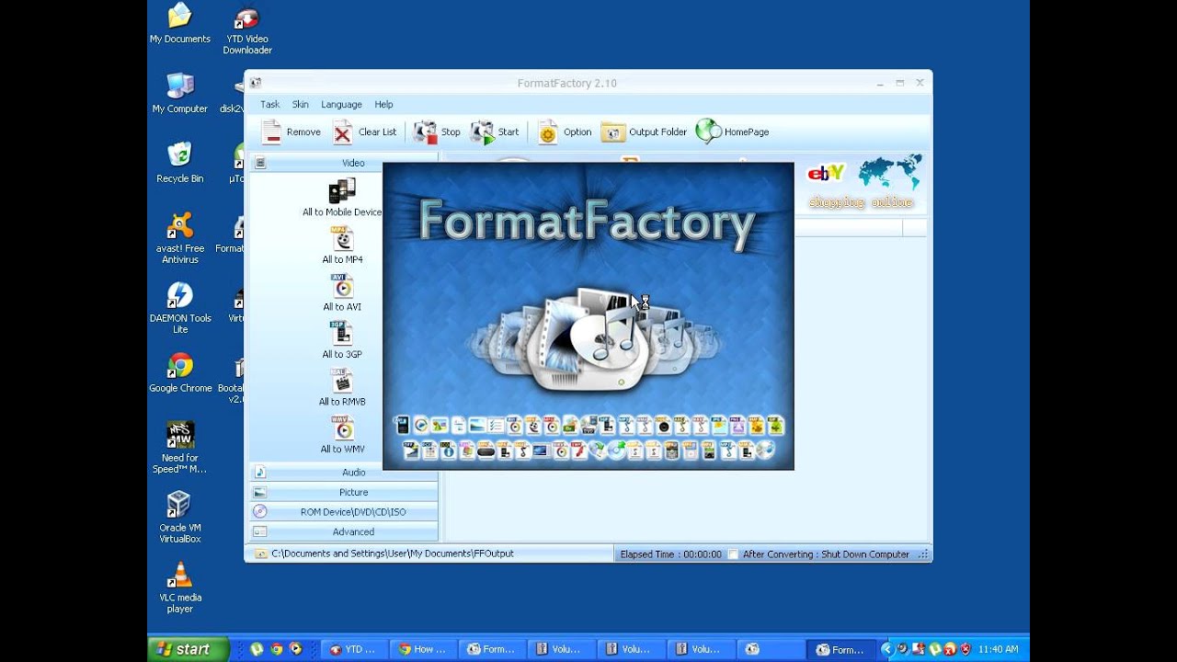1177x662 pixels.
Task: Open My Computer desktop icon
Action: click(x=180, y=94)
